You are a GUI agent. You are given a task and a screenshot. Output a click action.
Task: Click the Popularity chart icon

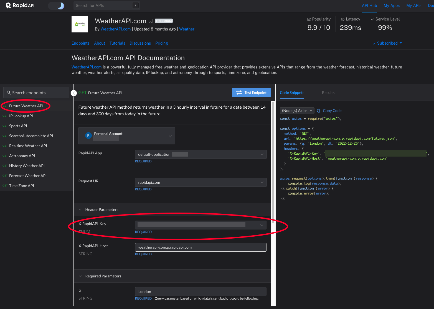pos(309,19)
